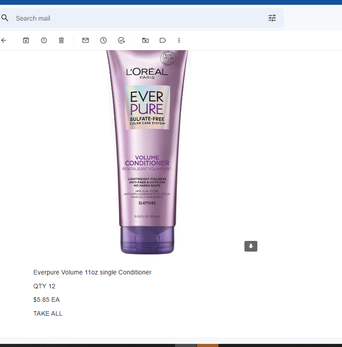The height and width of the screenshot is (347, 342).
Task: Move email to a folder
Action: [145, 40]
